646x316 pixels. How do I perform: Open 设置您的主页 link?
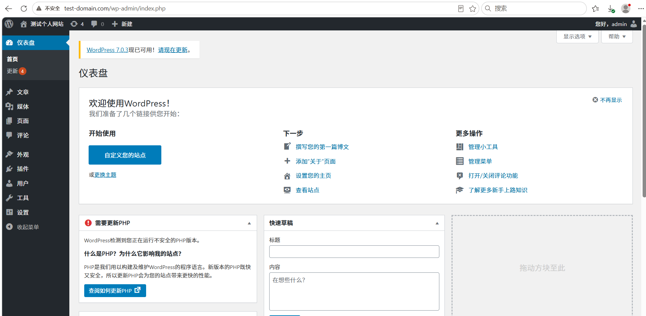point(313,176)
